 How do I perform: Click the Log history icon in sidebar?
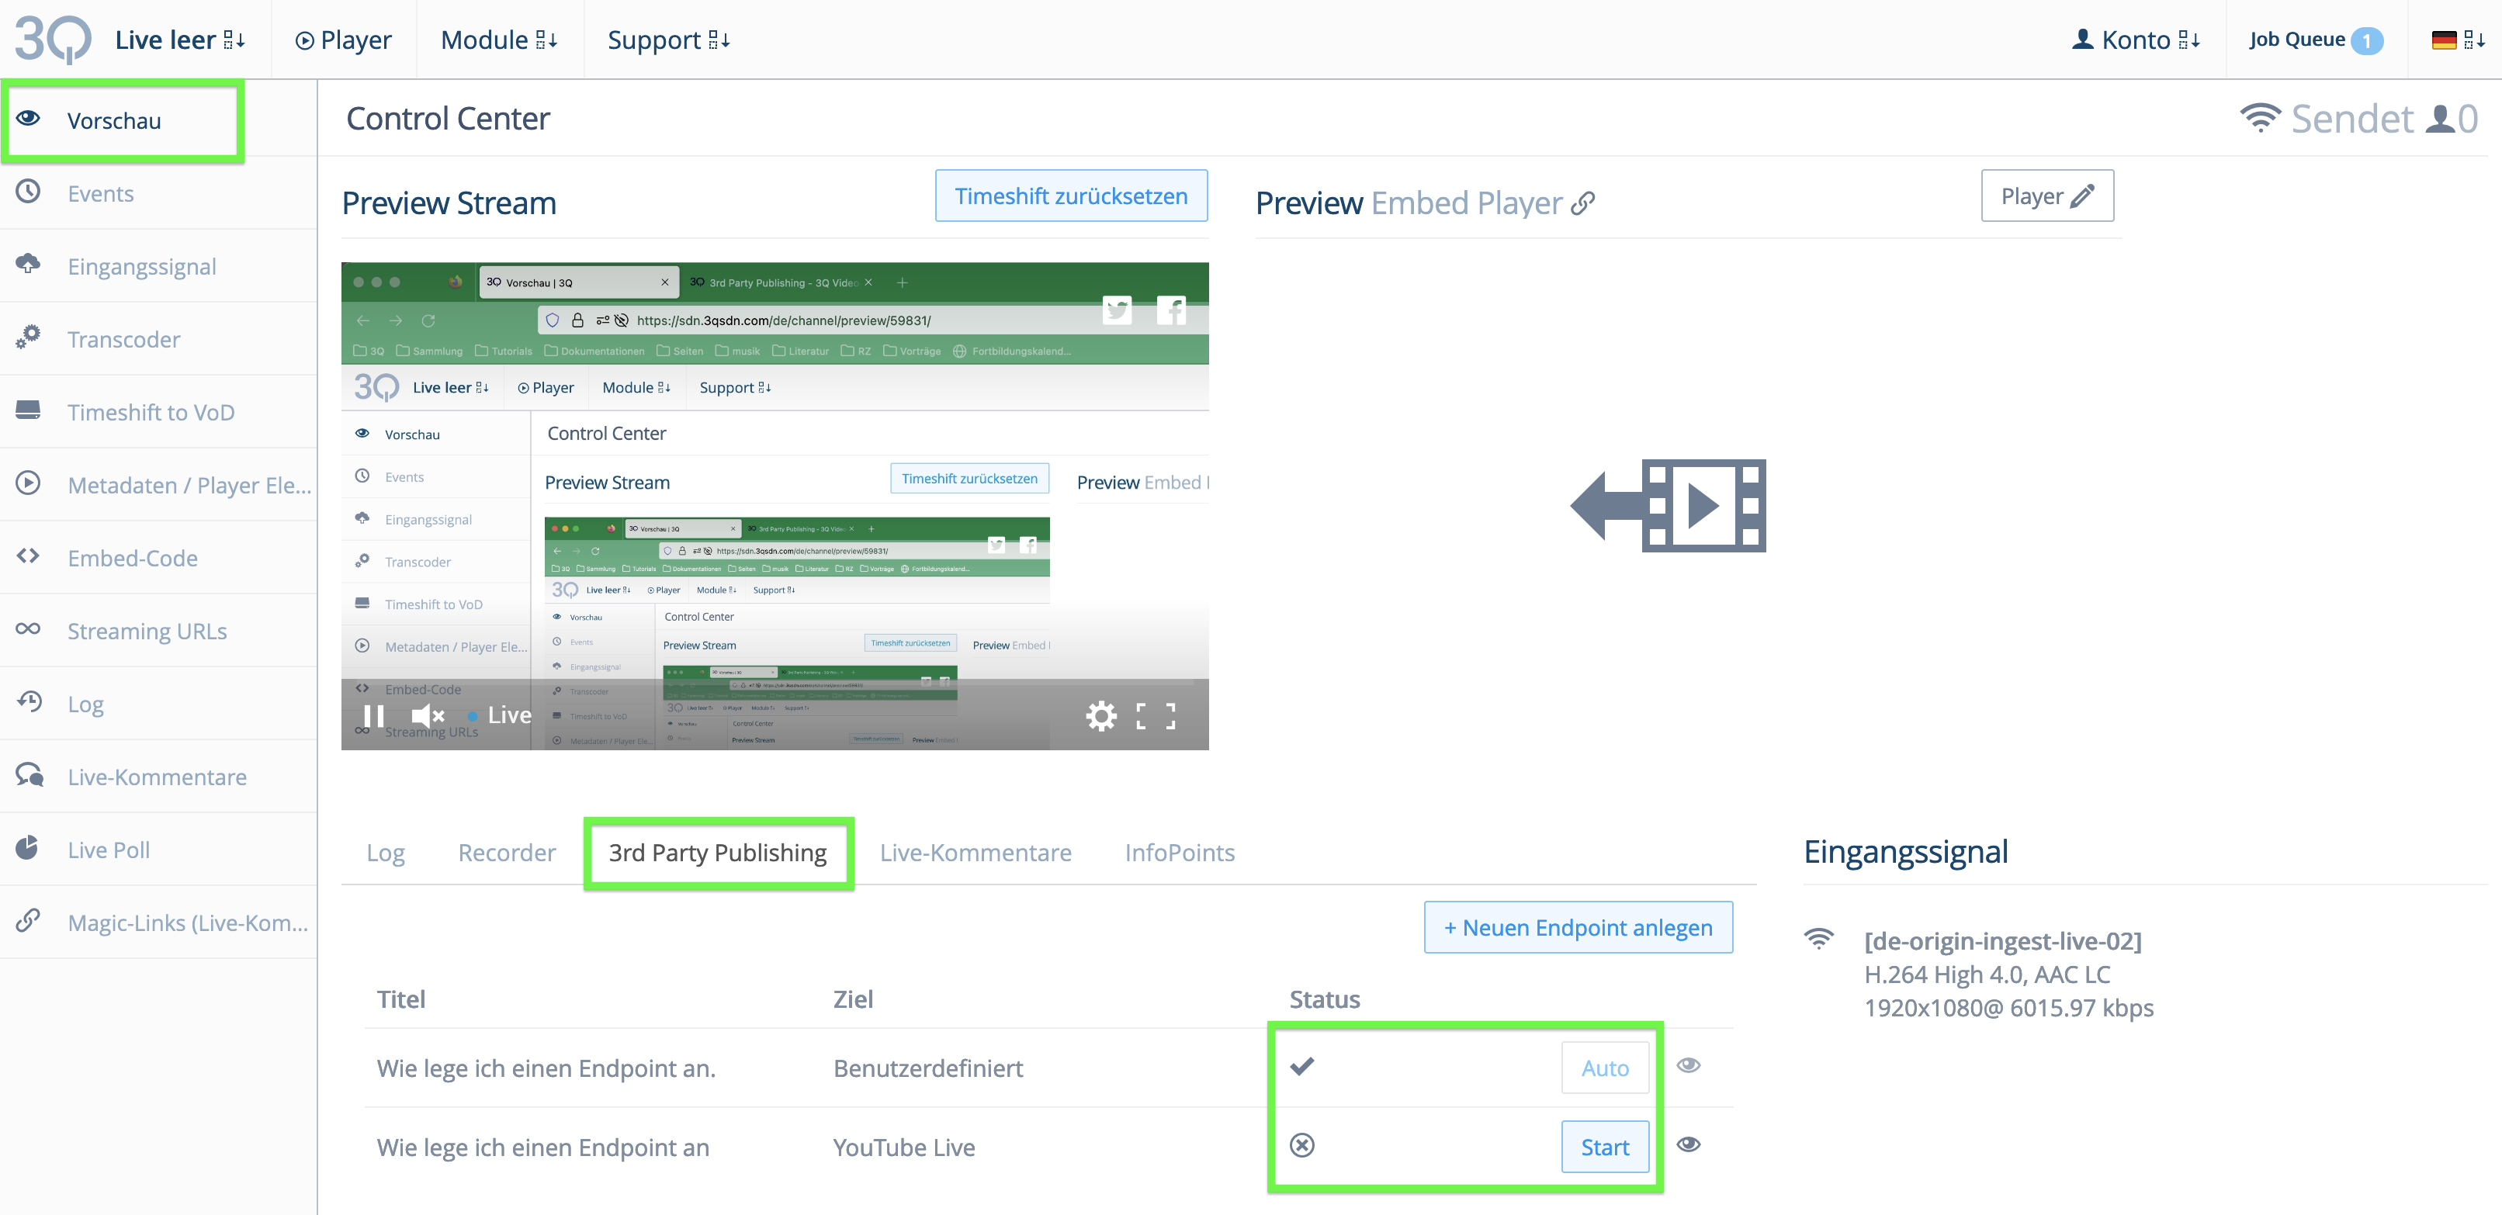click(29, 701)
